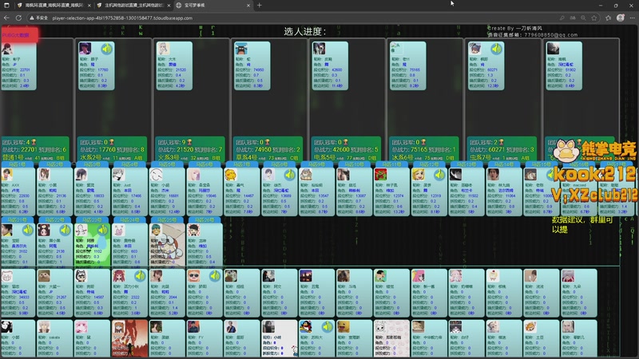This screenshot has height=359, width=639.
Task: Click the red-haired anime avatar on 2322 card
Action: tap(118, 275)
